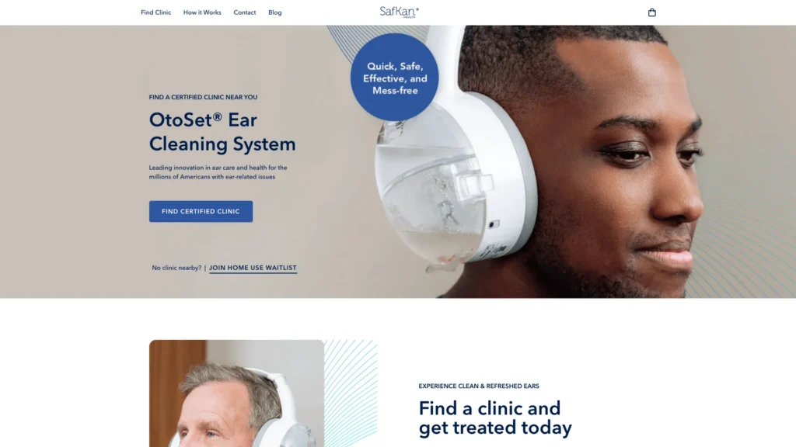The height and width of the screenshot is (447, 796).
Task: Go to How it Works page
Action: tap(202, 12)
